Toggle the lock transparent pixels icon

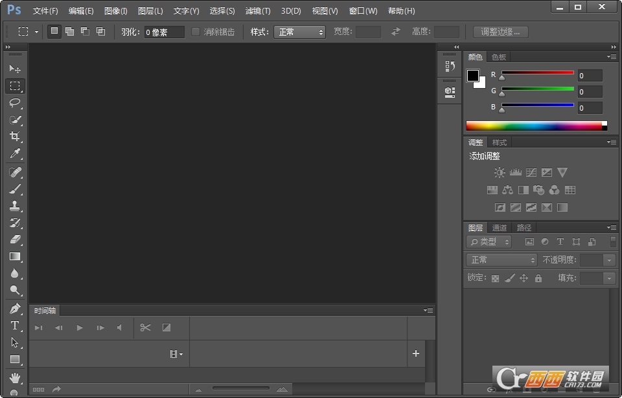[x=494, y=277]
